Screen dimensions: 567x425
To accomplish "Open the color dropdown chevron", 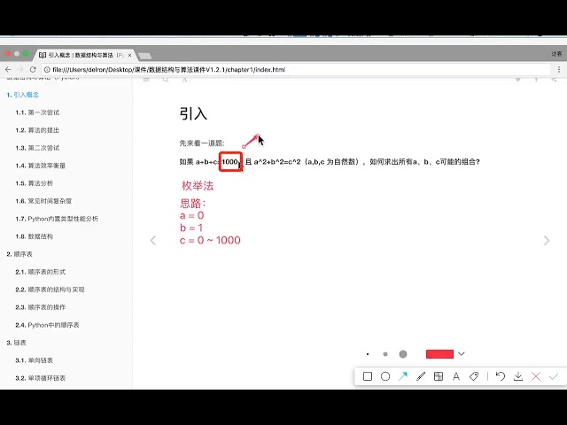I will pos(462,354).
